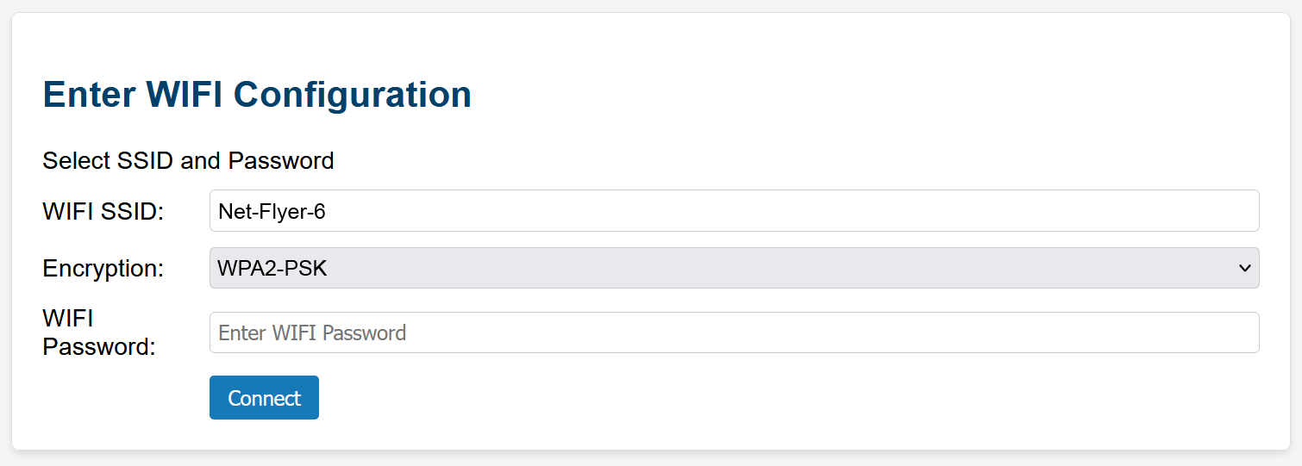Click the chevron arrow of Encryption select
This screenshot has height=466, width=1302.
pyautogui.click(x=1244, y=268)
